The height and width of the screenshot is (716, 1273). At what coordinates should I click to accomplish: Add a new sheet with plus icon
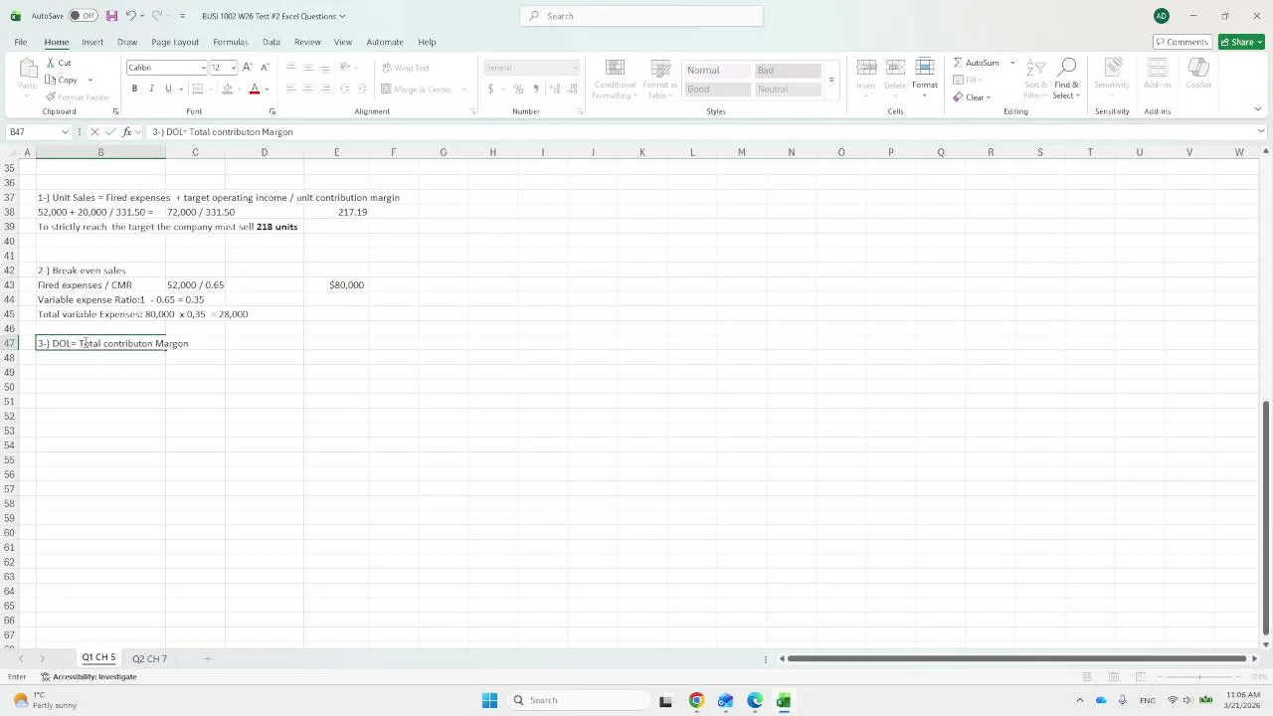207,658
